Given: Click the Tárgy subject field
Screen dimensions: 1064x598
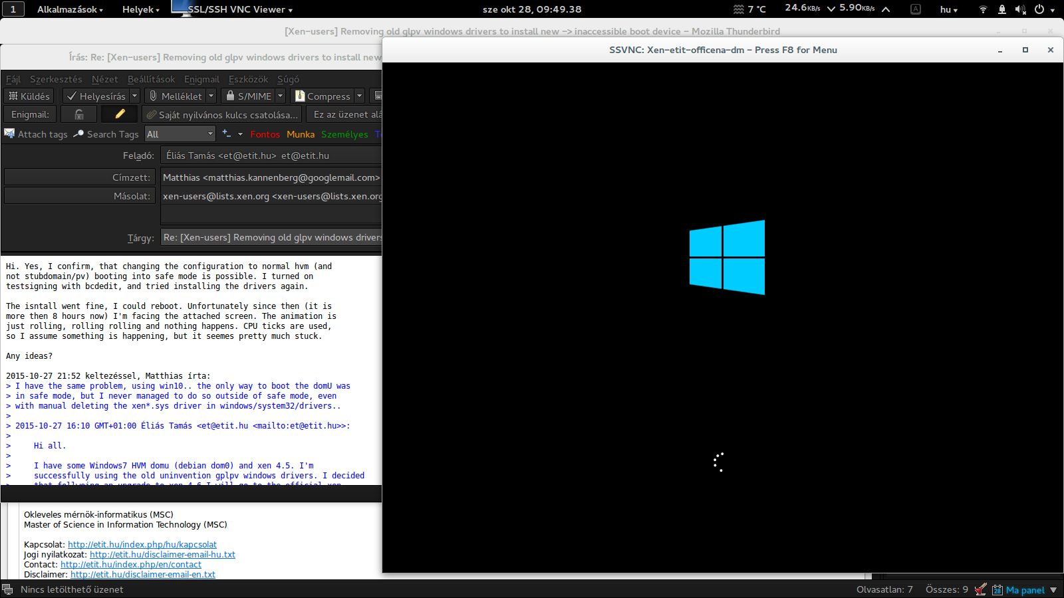Looking at the screenshot, I should 271,238.
